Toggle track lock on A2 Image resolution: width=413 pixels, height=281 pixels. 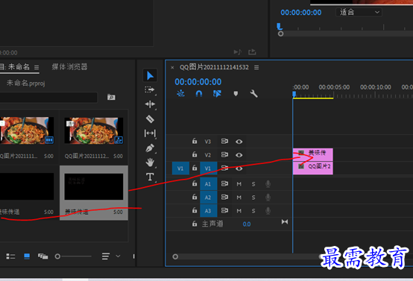point(195,197)
